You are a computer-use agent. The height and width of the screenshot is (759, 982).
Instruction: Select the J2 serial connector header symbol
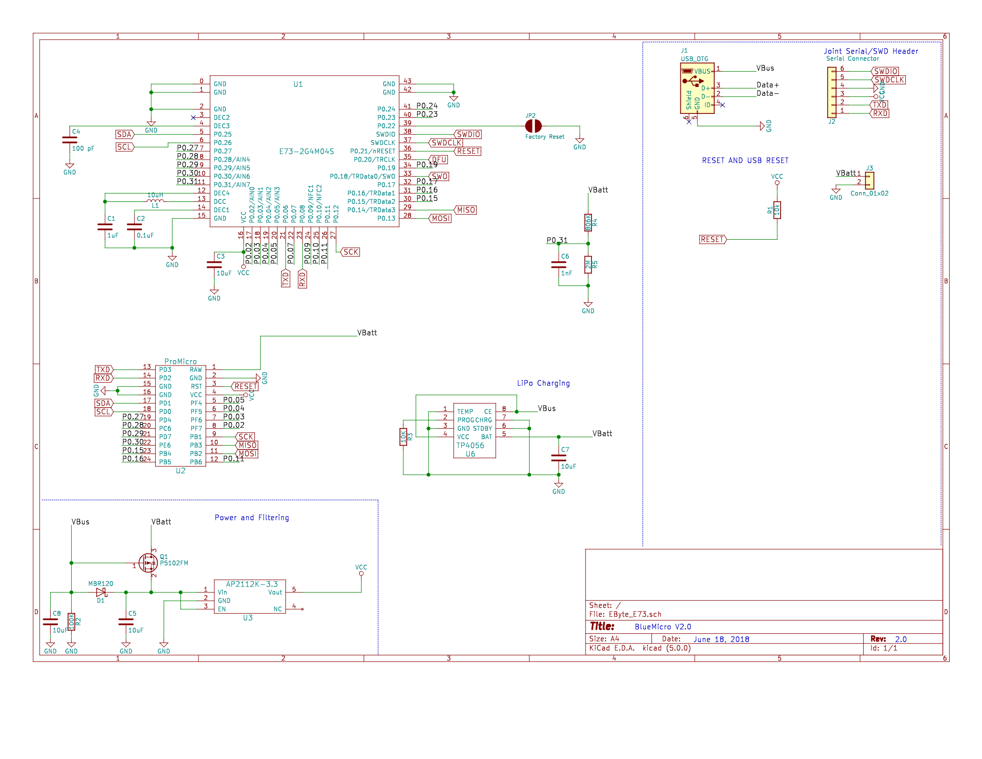coord(832,92)
